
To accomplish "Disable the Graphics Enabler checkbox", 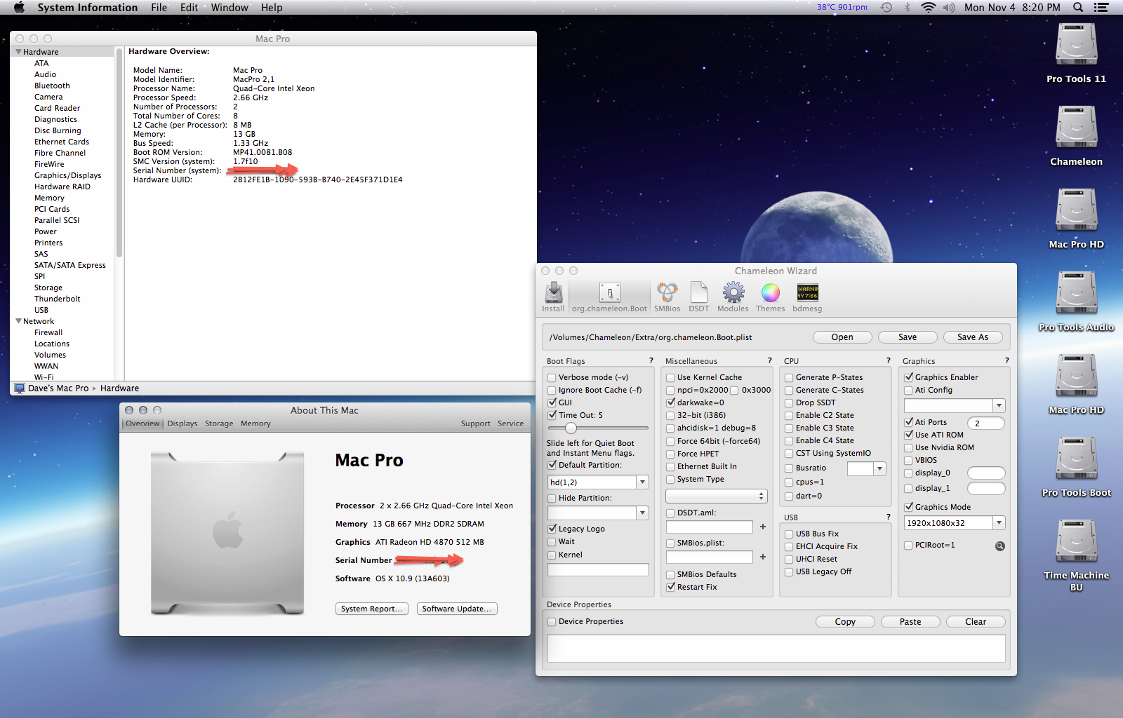I will coord(908,378).
